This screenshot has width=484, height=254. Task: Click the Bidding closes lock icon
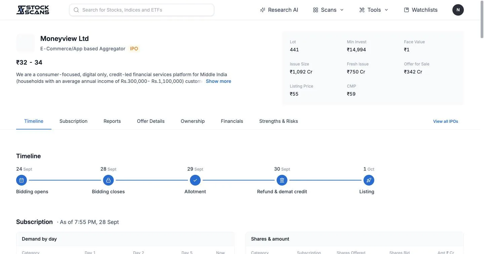108,180
